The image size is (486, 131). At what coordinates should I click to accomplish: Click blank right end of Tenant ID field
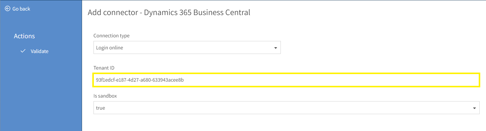click(424, 80)
